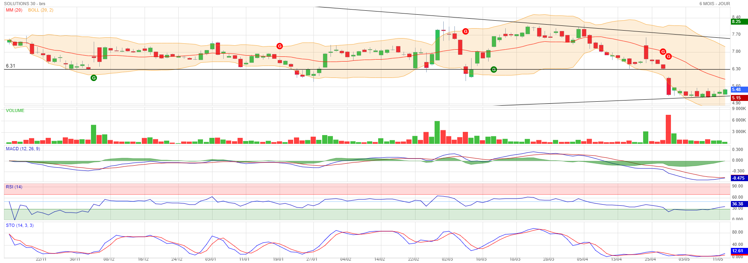Select the red G marker near 02/03 peak

pyautogui.click(x=466, y=31)
